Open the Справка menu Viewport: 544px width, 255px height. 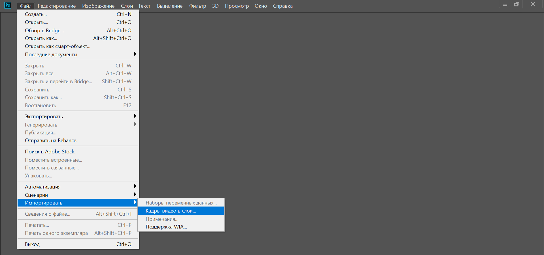283,6
